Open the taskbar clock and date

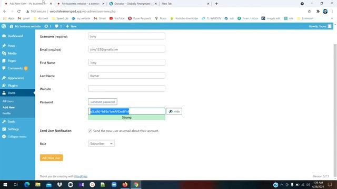[318, 184]
